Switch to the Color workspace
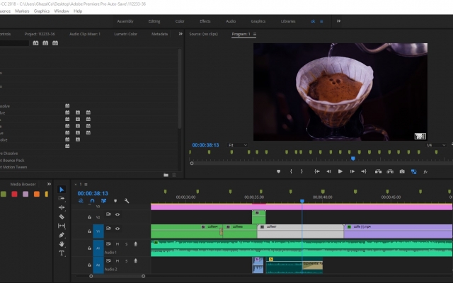 click(x=180, y=21)
